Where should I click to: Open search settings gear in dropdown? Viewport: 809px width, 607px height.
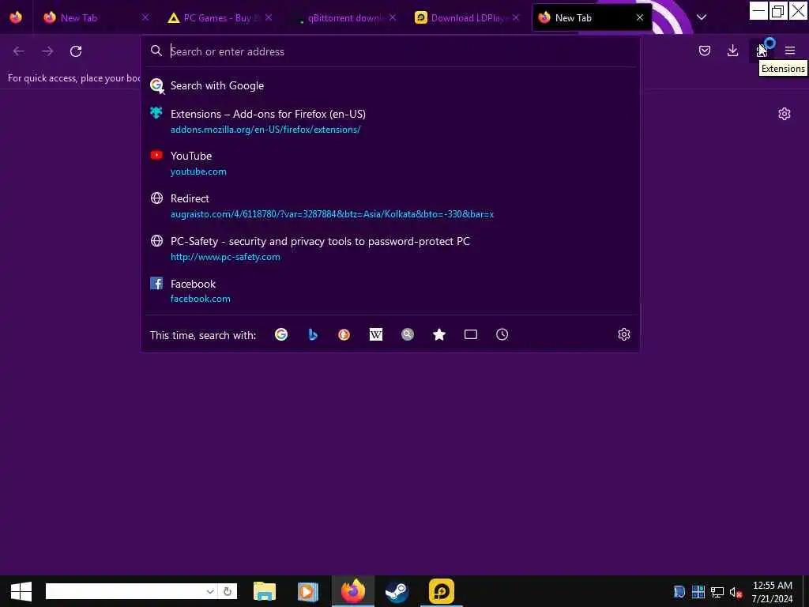[624, 334]
